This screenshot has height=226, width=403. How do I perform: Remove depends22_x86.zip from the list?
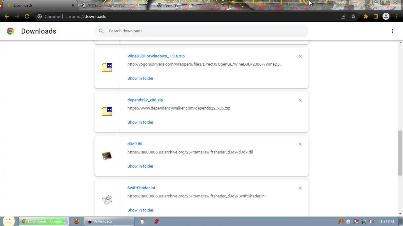tap(300, 100)
